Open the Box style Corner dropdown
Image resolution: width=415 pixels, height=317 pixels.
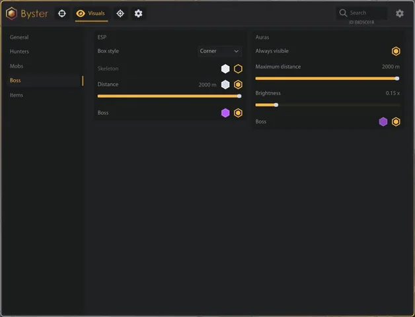click(219, 51)
